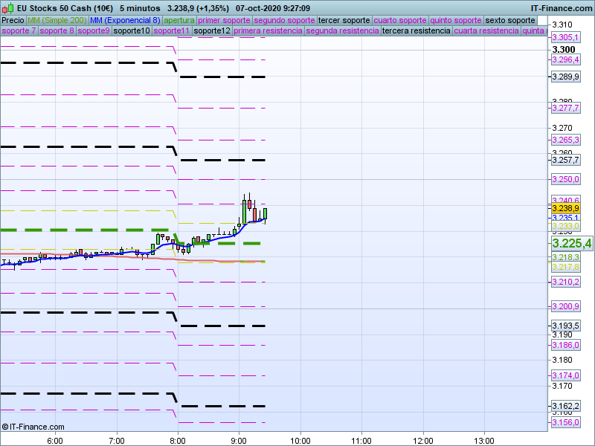Click the 'primera resistencia' label
Viewport: 595px width, 446px height.
pyautogui.click(x=268, y=31)
